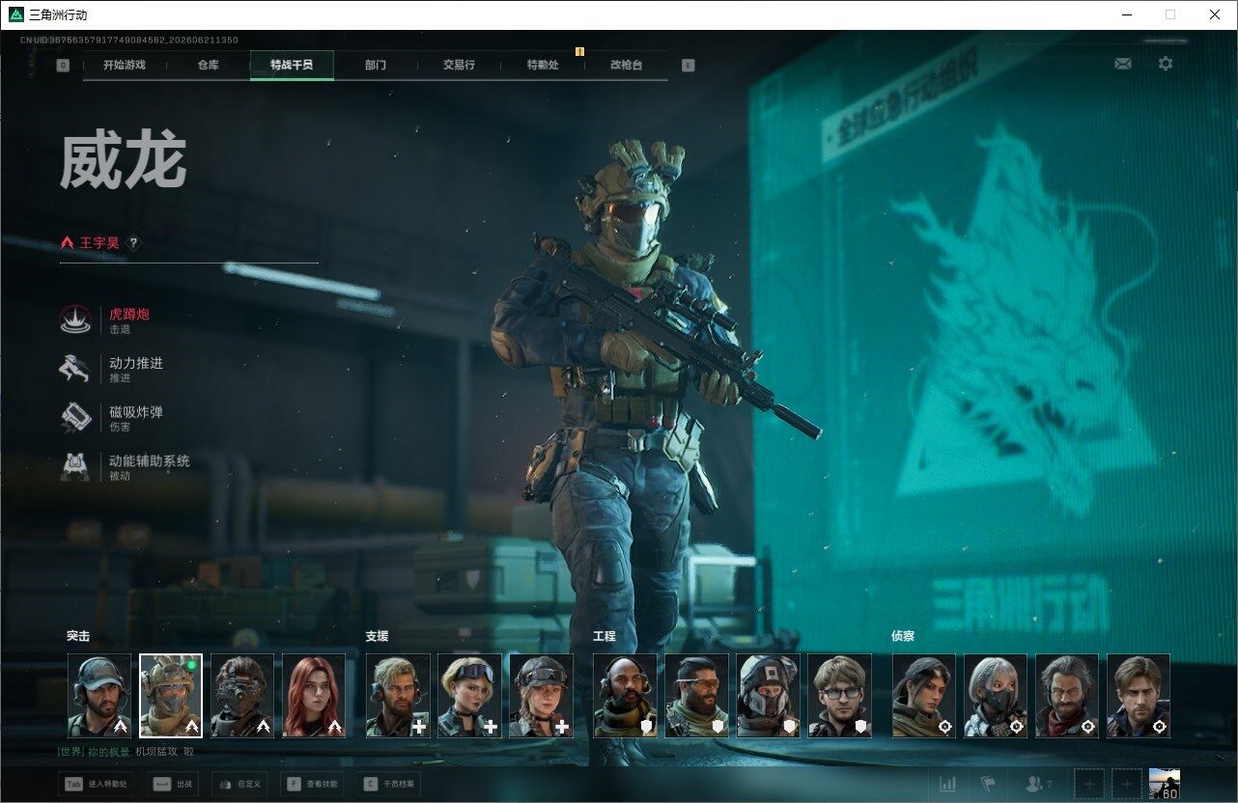This screenshot has width=1238, height=803.
Task: Maximize the 三角洲行动 window
Action: pyautogui.click(x=1170, y=14)
